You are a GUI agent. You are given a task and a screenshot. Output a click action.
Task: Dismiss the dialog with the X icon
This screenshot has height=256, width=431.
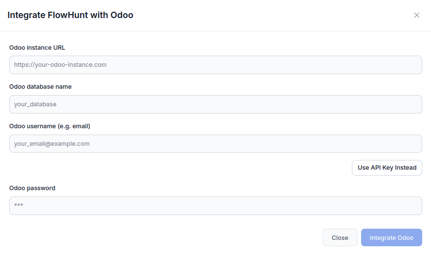[x=417, y=15]
